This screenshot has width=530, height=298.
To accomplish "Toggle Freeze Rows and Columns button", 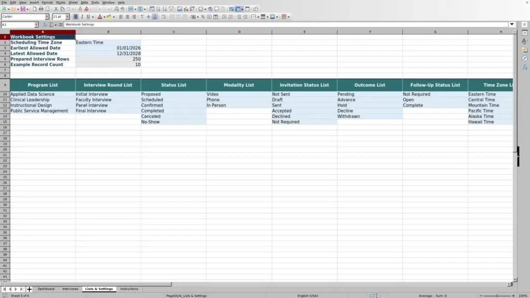I will click(x=238, y=9).
